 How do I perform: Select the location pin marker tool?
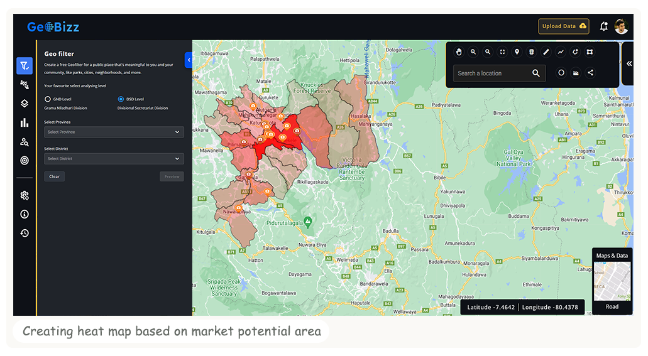point(517,52)
